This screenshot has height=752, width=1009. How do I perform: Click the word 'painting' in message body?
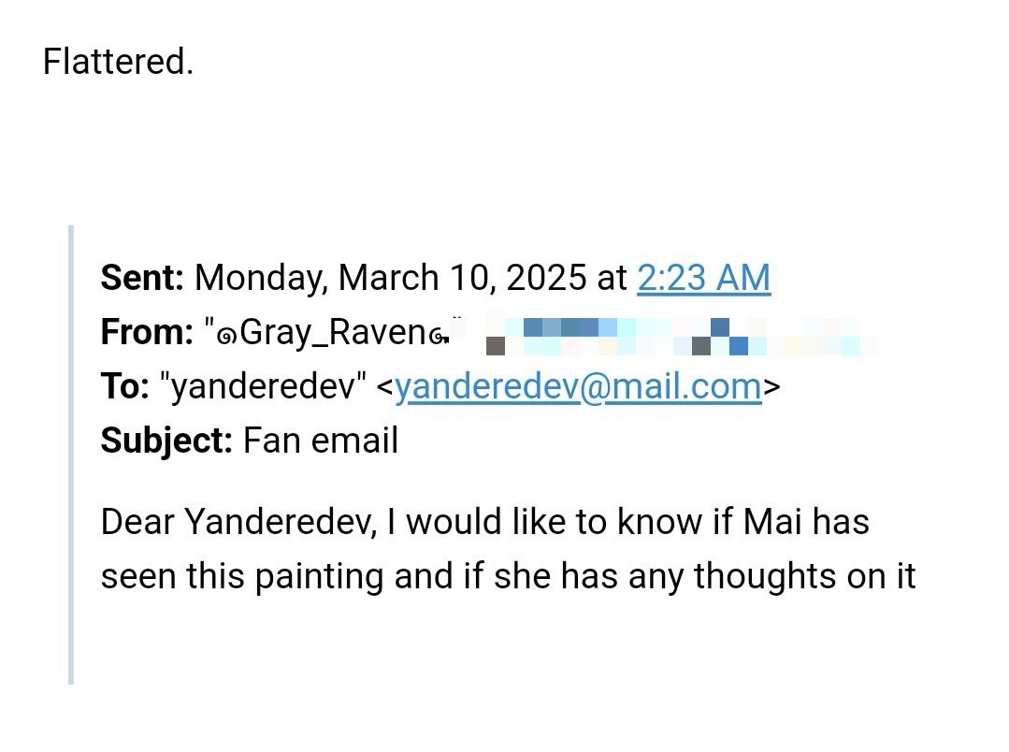tap(319, 577)
